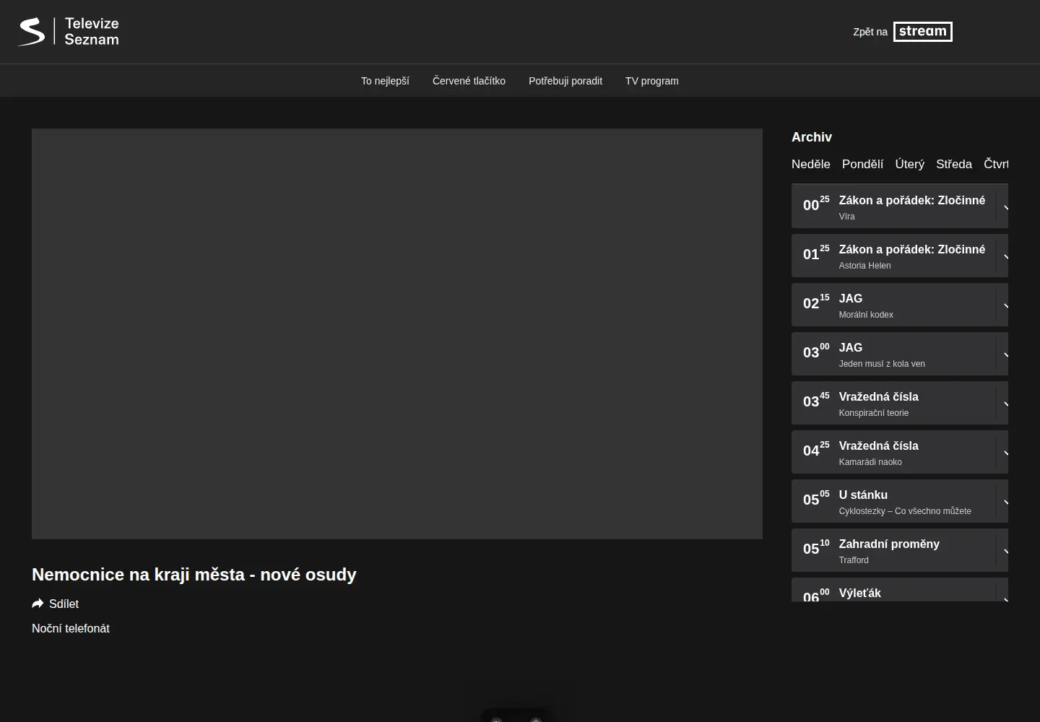Click the Televize Seznam logo

coord(69,32)
